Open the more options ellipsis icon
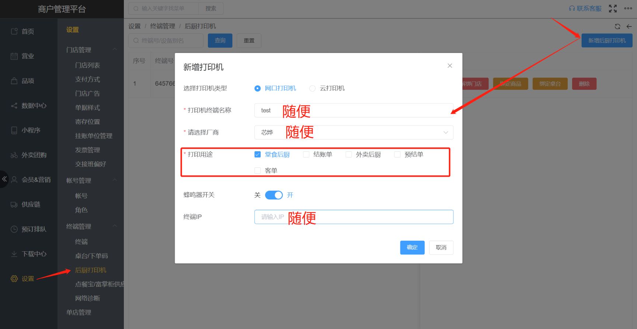This screenshot has height=329, width=637. click(x=628, y=8)
